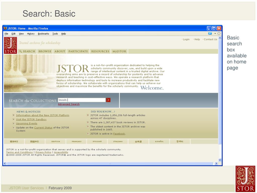Click the text 'There are 1,387,437 book reviews in JSTOR.'
257x193 pixels.
118,122
